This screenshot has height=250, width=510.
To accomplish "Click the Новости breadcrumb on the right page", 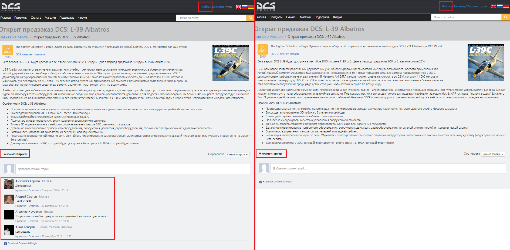I will [277, 37].
